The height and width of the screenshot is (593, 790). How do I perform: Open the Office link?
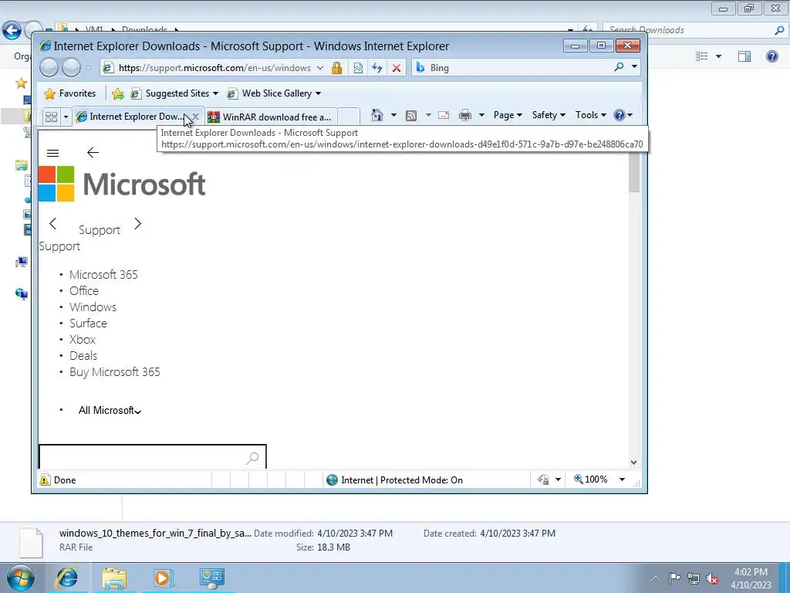pyautogui.click(x=84, y=291)
